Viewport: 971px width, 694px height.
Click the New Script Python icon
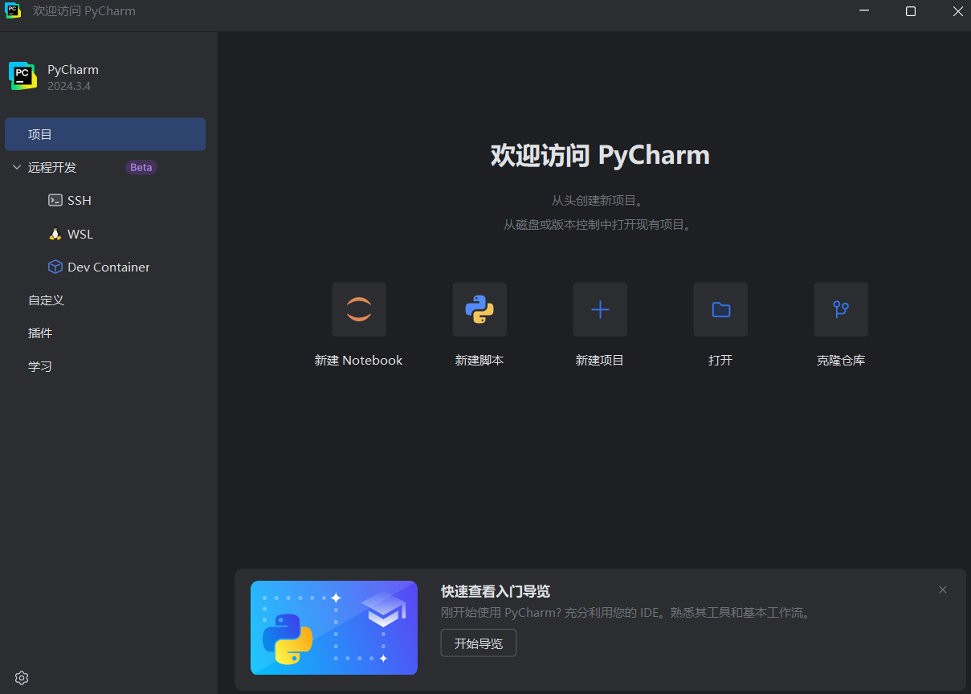(479, 309)
